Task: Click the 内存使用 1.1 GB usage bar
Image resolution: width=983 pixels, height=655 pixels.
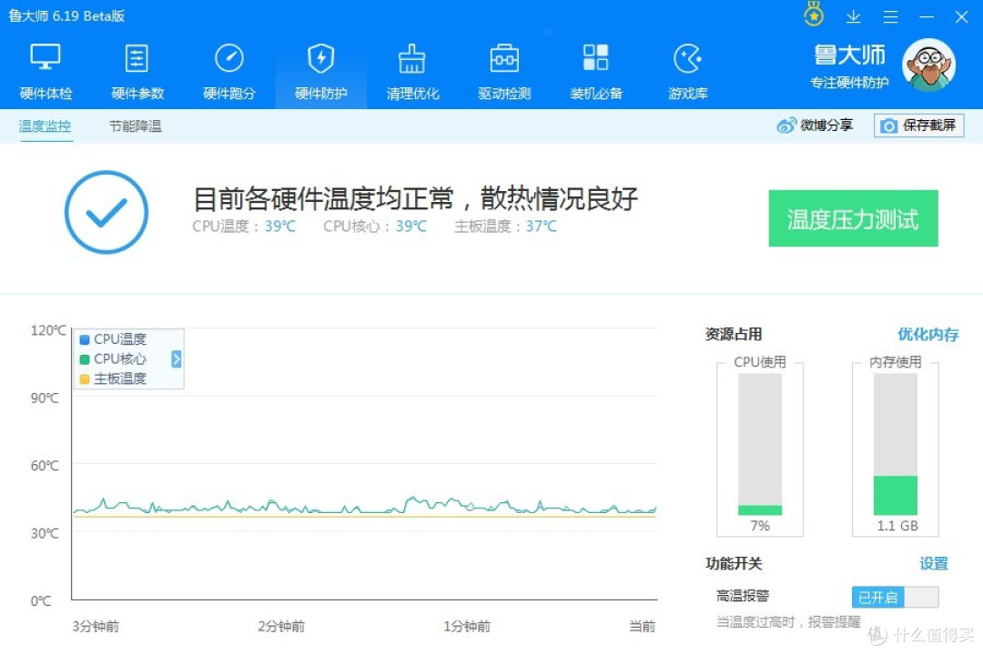Action: 896,444
